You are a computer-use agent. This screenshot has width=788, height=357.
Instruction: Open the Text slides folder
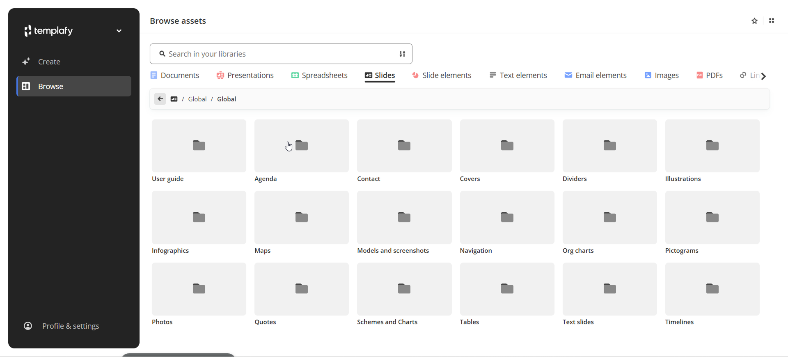[610, 294]
